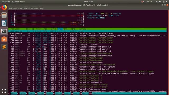This screenshot has height=95, width=169.
Task: Click F2 Setup in htop footer
Action: point(22,93)
